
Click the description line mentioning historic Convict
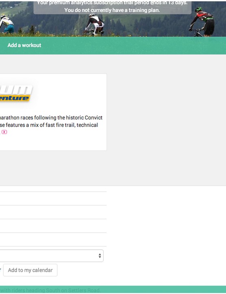pyautogui.click(x=51, y=118)
